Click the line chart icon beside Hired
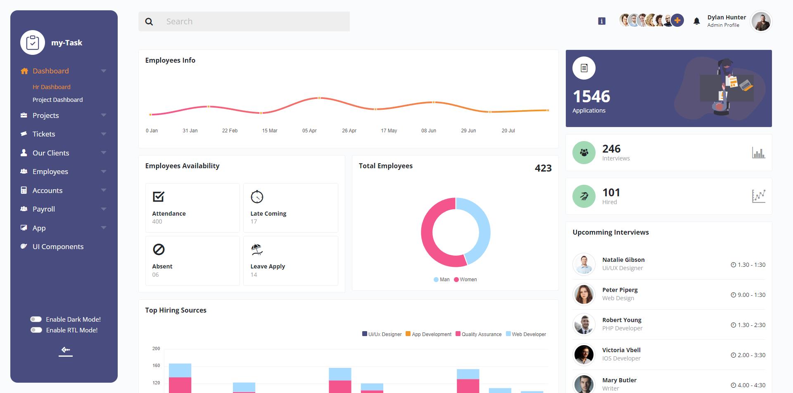The image size is (793, 393). click(x=759, y=196)
